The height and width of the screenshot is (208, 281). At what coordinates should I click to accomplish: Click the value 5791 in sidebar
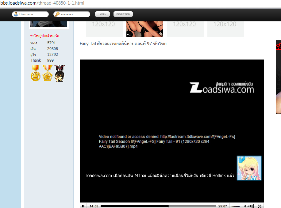(x=52, y=43)
